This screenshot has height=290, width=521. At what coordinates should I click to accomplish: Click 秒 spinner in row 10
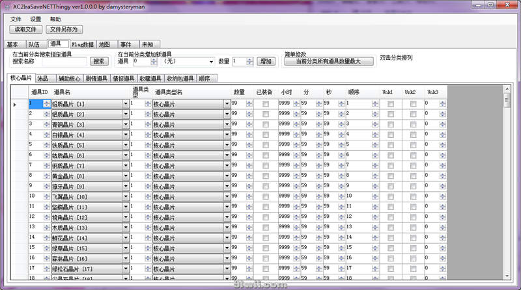341,196
